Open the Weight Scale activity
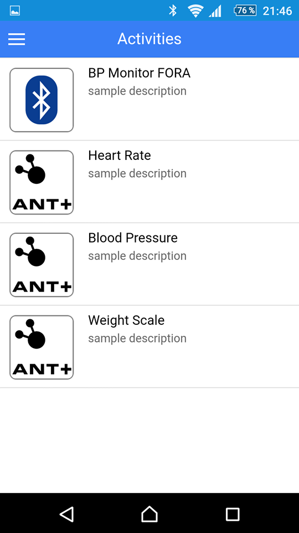This screenshot has width=299, height=533. pos(149,346)
